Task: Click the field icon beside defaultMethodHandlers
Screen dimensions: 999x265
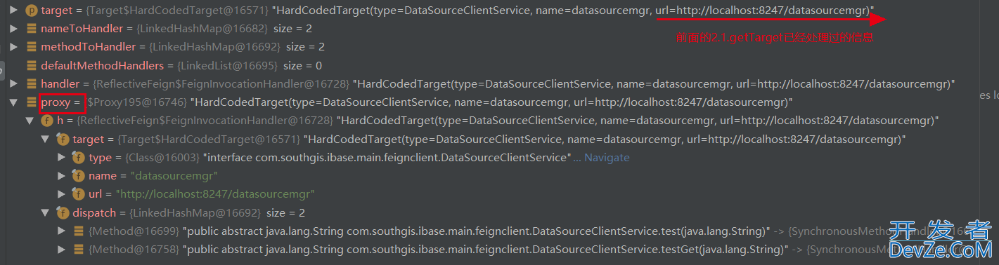Action: [x=31, y=65]
